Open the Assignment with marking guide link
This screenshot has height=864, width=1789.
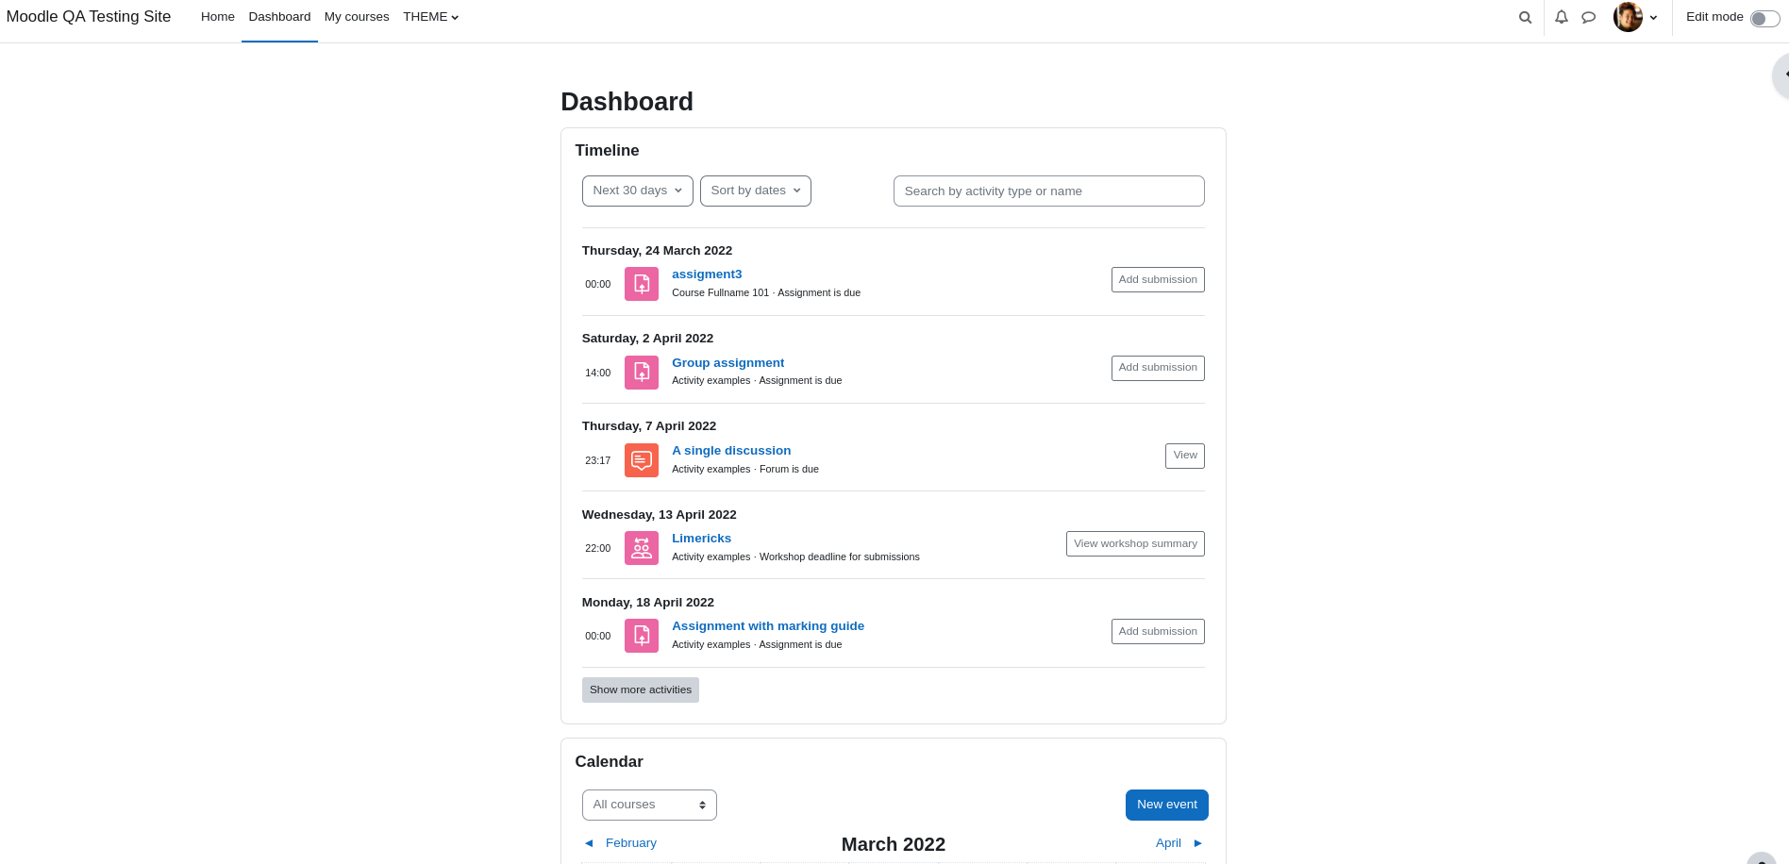pyautogui.click(x=768, y=626)
